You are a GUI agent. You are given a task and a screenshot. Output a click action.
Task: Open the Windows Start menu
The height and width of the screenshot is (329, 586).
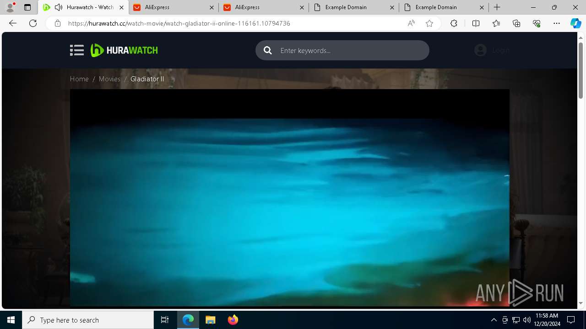tap(11, 320)
